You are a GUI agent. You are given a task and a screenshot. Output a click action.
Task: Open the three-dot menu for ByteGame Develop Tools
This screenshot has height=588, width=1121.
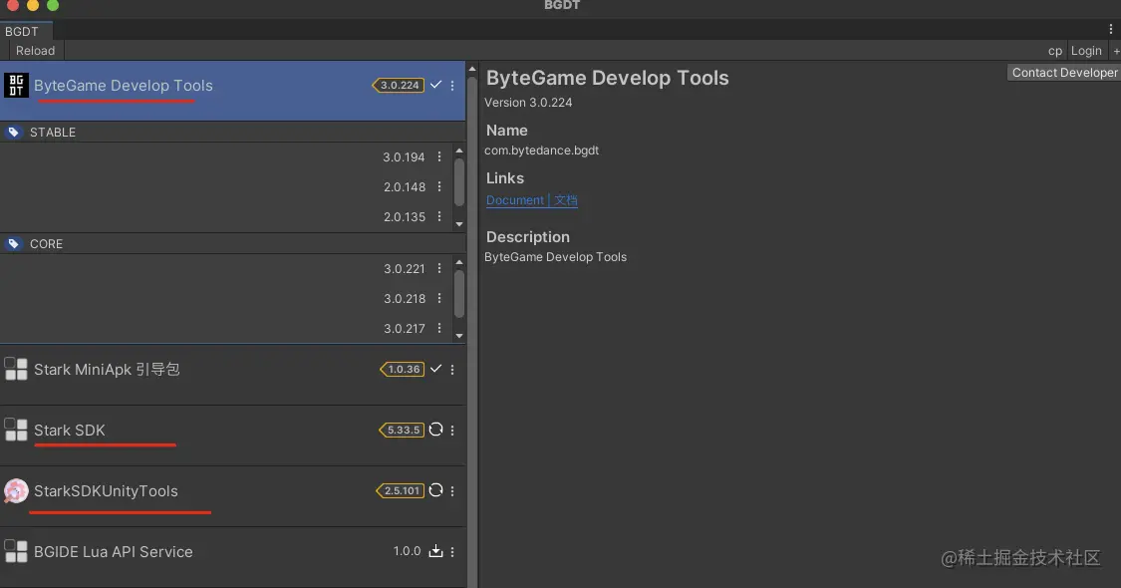coord(452,85)
